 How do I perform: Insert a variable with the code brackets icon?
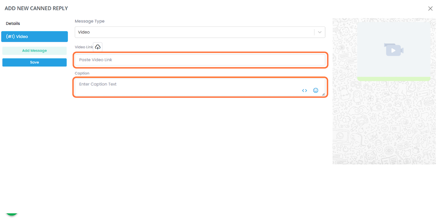click(304, 90)
